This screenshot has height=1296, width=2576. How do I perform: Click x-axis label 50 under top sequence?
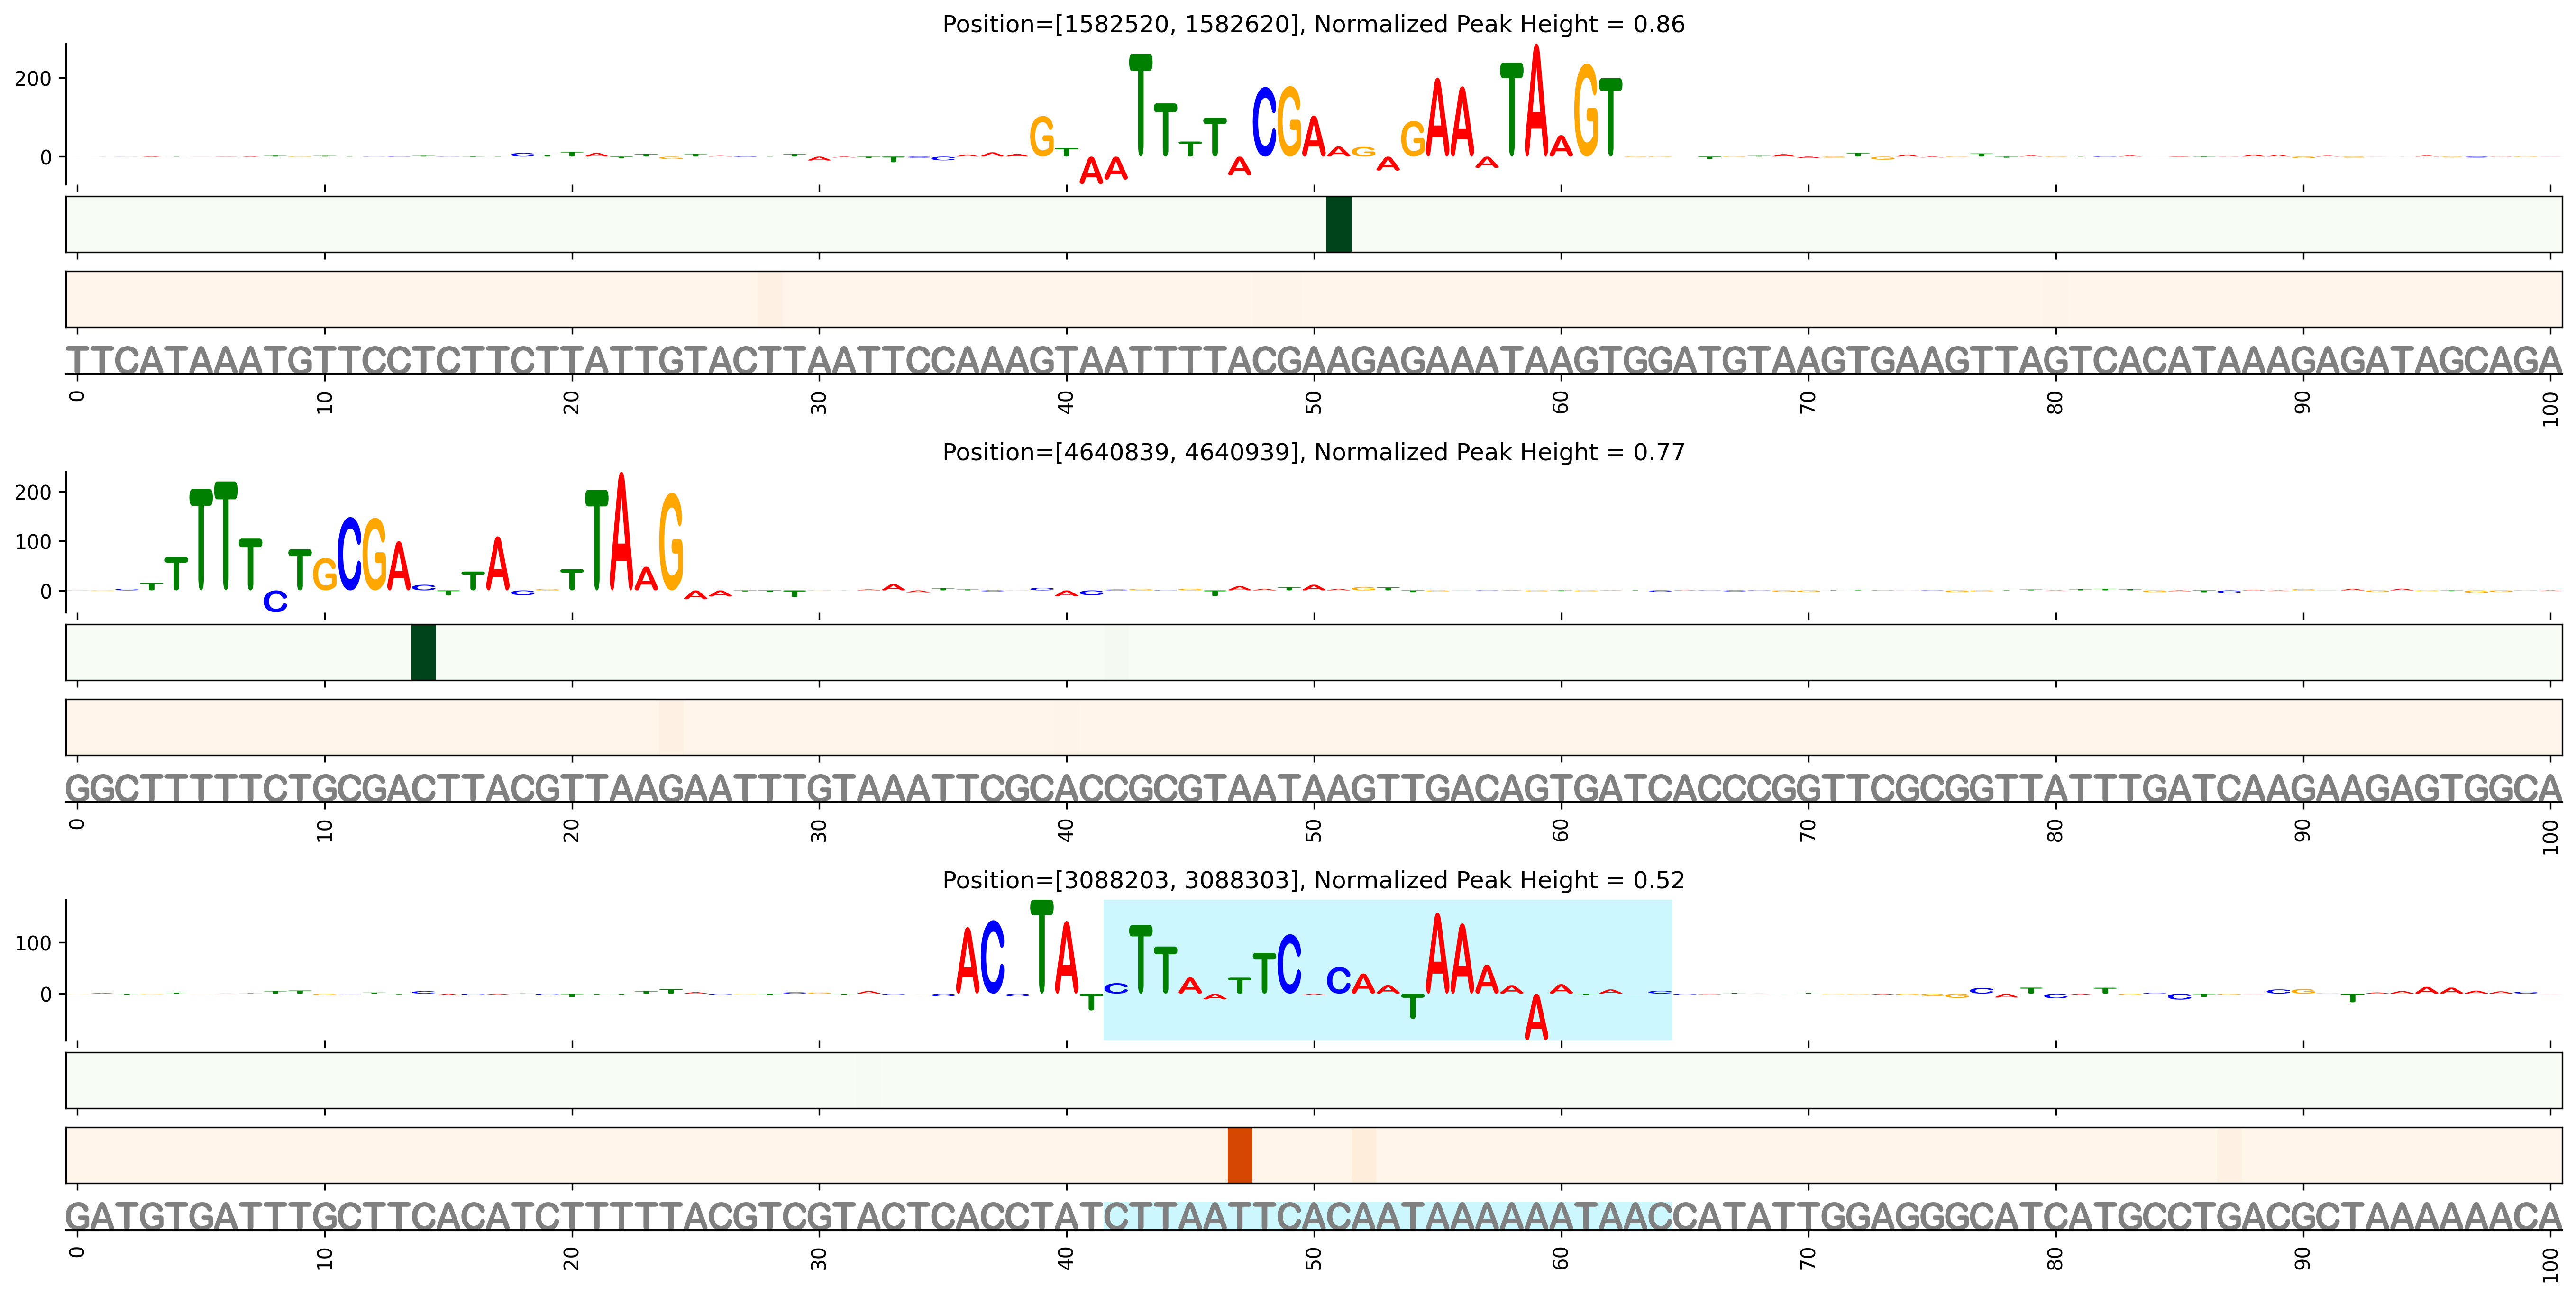point(1313,402)
